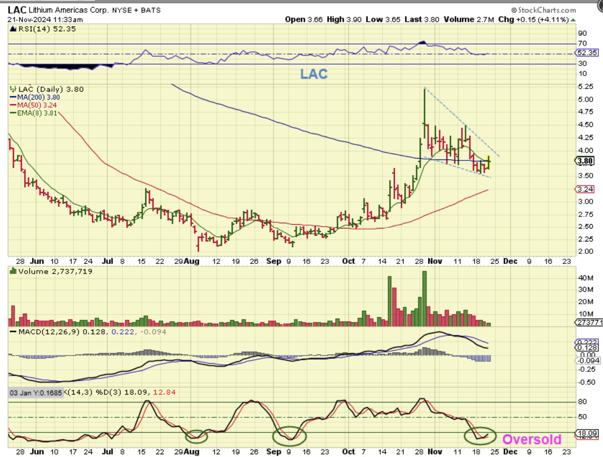This screenshot has height=457, width=603.
Task: Click the Volume 2.7M header value
Action: click(x=469, y=19)
